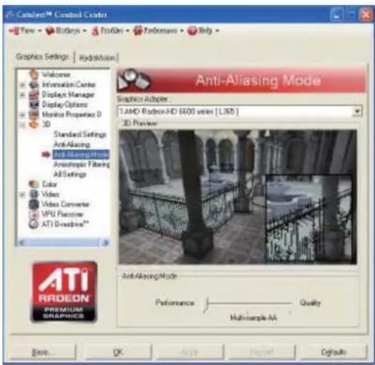Open the Preferences menu

158,30
